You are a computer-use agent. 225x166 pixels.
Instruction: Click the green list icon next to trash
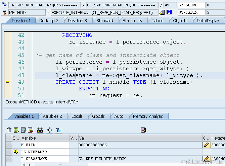coord(16,130)
